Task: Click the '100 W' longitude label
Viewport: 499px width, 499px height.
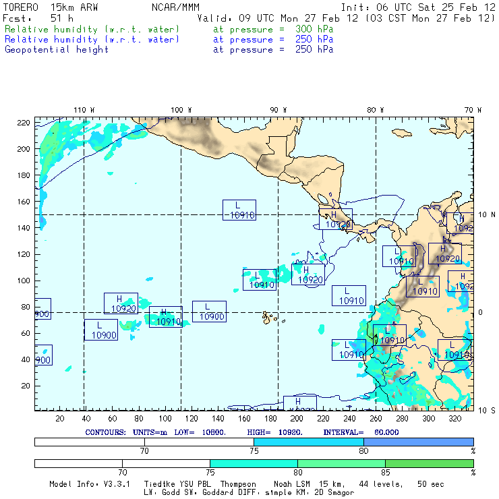Action: pos(181,110)
